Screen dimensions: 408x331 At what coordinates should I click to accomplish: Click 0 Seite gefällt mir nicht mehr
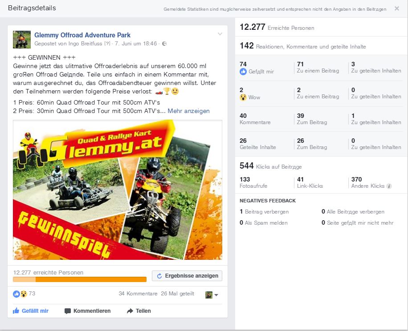click(358, 222)
